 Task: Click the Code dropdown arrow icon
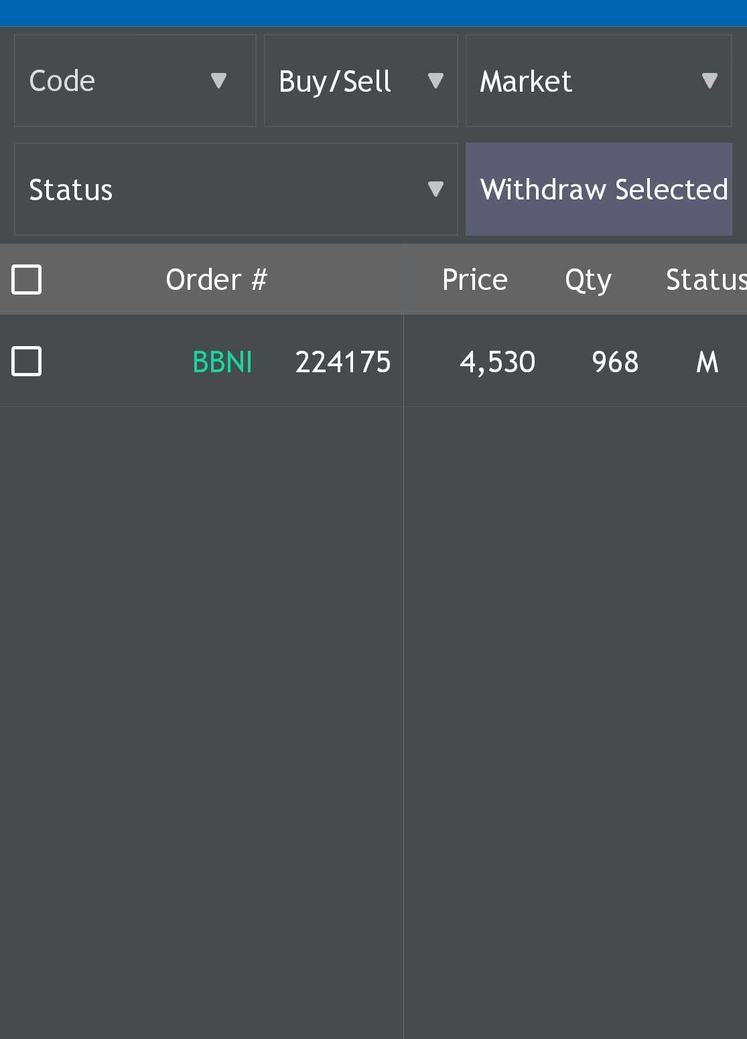pyautogui.click(x=218, y=81)
